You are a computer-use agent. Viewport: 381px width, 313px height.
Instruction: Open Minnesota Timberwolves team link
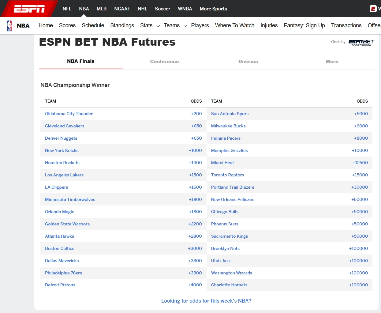[x=70, y=199]
